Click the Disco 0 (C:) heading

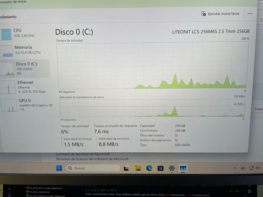pyautogui.click(x=74, y=32)
